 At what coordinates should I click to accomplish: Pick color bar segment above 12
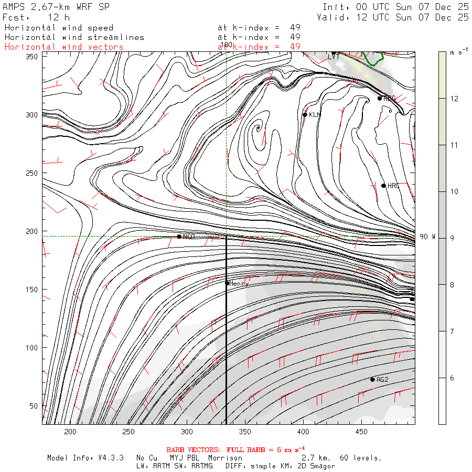point(442,75)
